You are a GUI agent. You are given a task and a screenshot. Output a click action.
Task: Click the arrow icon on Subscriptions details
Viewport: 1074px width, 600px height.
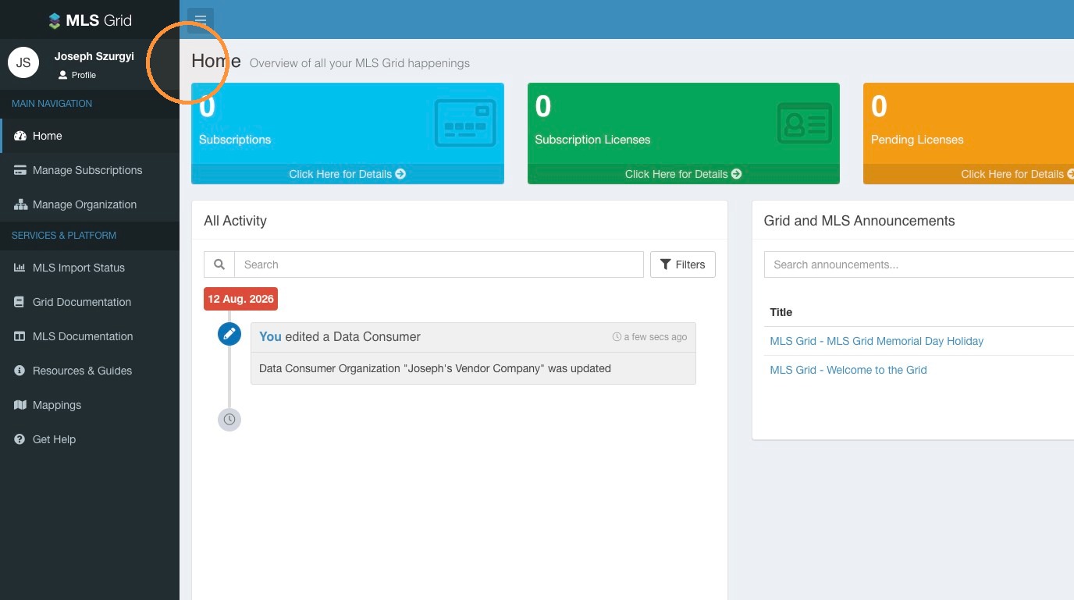(x=400, y=174)
